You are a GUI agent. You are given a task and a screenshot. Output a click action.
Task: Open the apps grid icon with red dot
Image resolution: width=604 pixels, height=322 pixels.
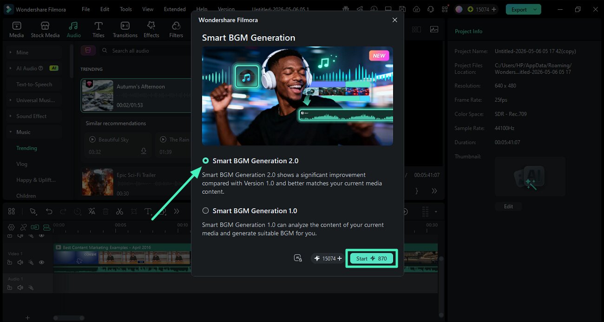[x=446, y=9]
